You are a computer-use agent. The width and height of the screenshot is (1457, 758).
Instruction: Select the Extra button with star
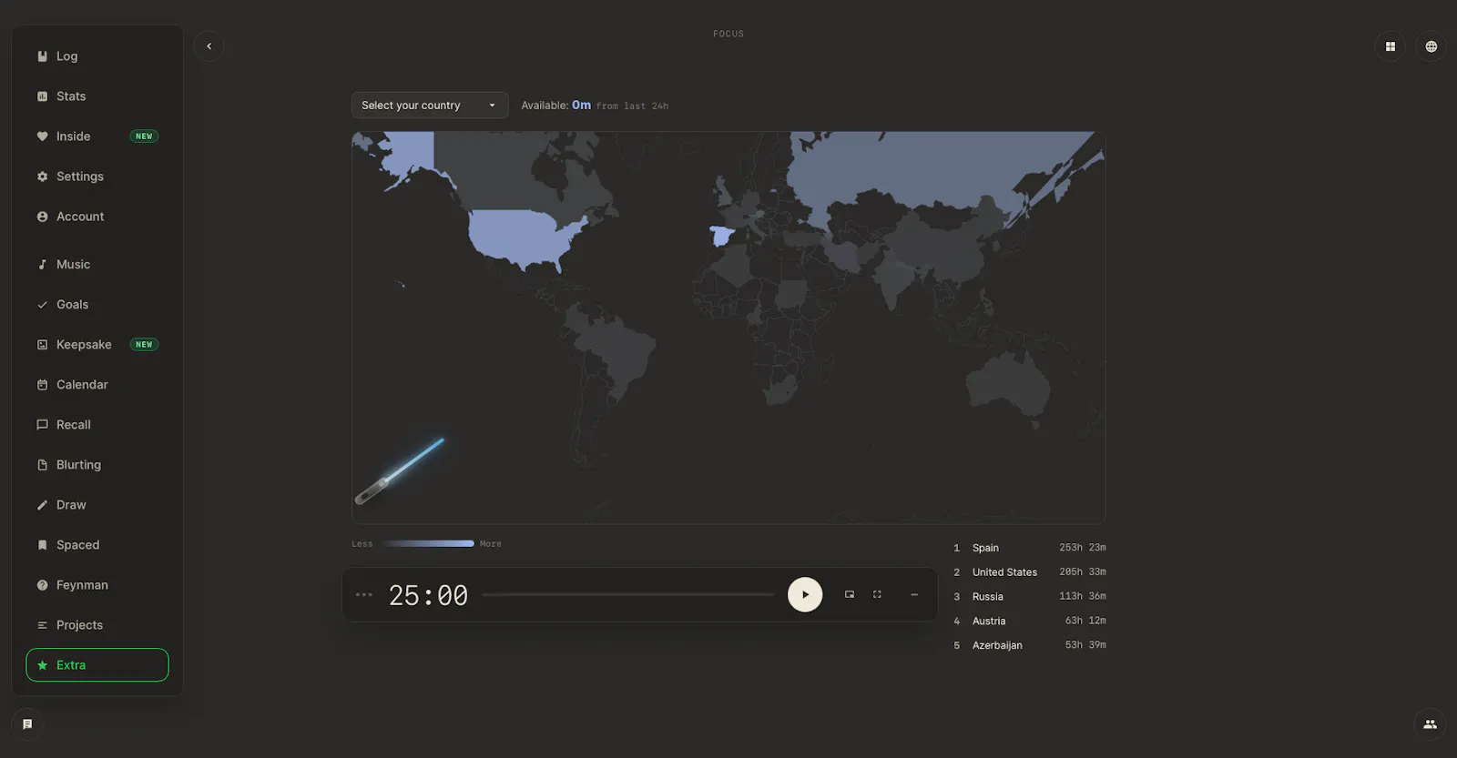tap(97, 665)
